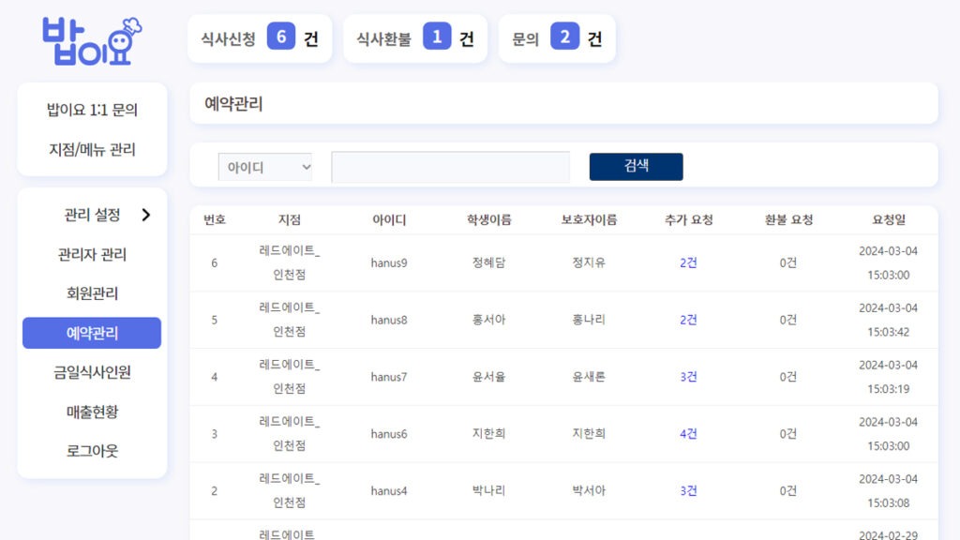
Task: Open 회원관리 in the sidebar
Action: 92,293
